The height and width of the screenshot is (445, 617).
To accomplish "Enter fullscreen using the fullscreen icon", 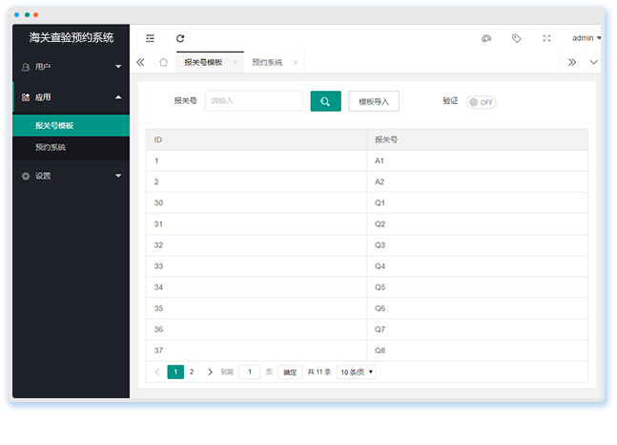I will click(546, 38).
